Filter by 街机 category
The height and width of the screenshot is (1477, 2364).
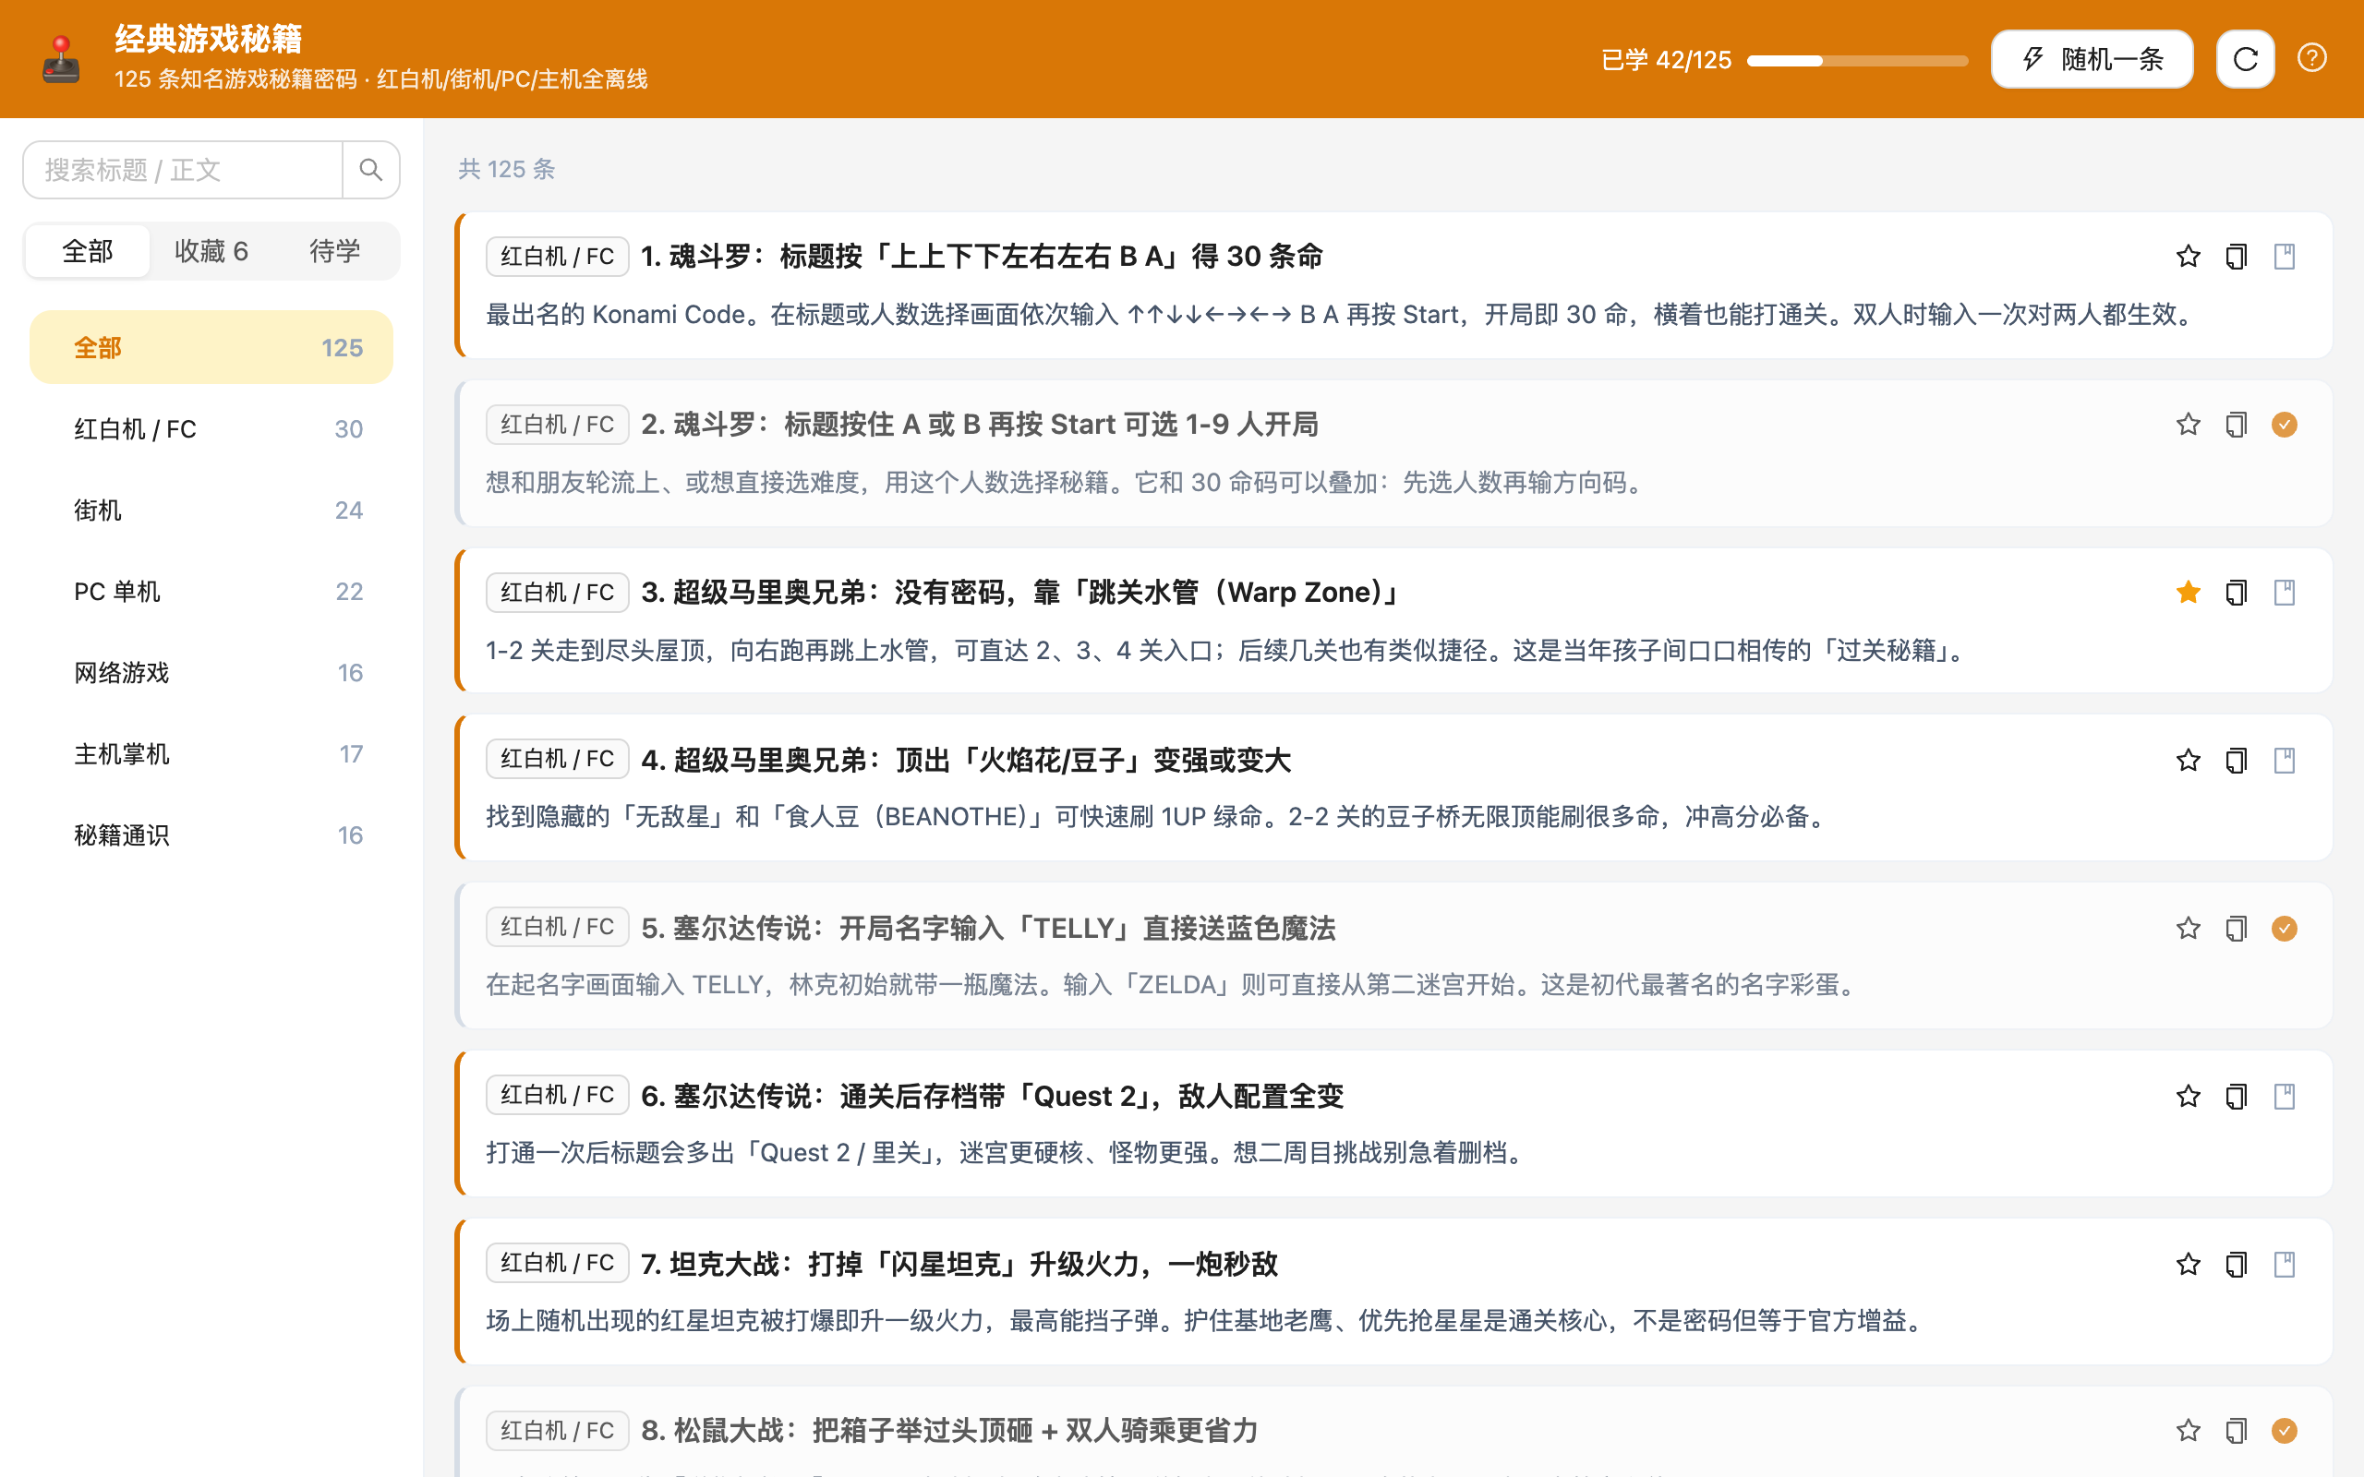click(211, 510)
